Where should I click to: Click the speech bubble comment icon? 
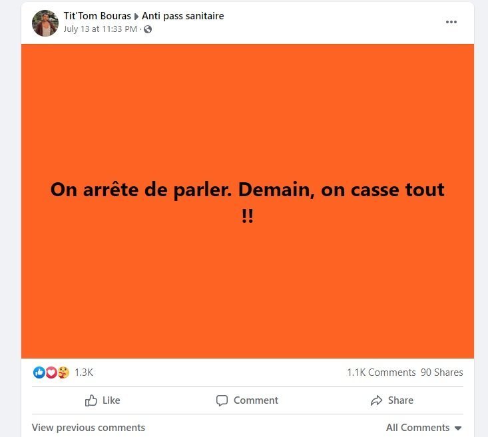coord(222,400)
